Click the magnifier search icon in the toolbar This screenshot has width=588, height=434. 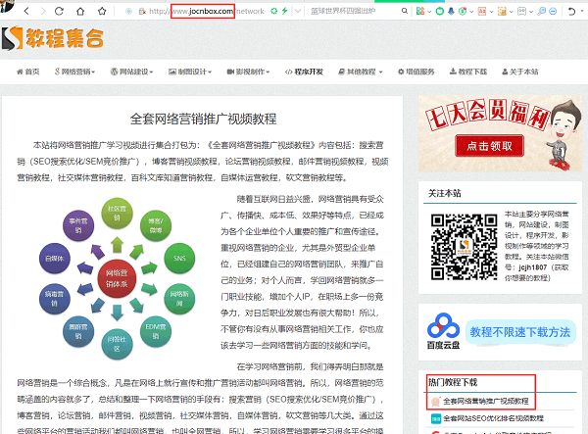pos(405,11)
